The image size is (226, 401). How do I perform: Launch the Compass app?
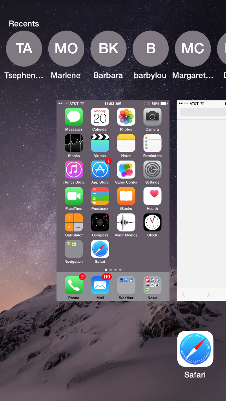100,222
